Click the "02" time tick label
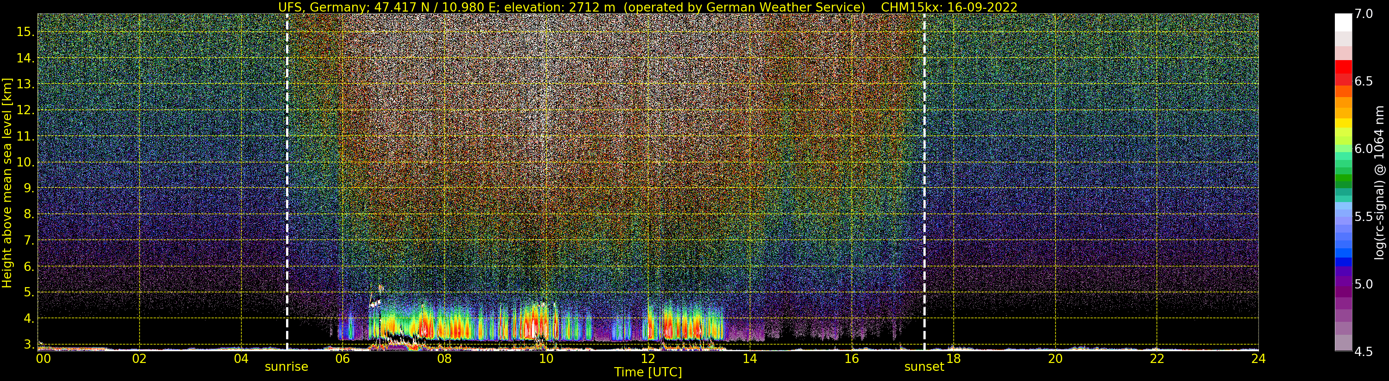Image resolution: width=1389 pixels, height=381 pixels. [x=139, y=359]
